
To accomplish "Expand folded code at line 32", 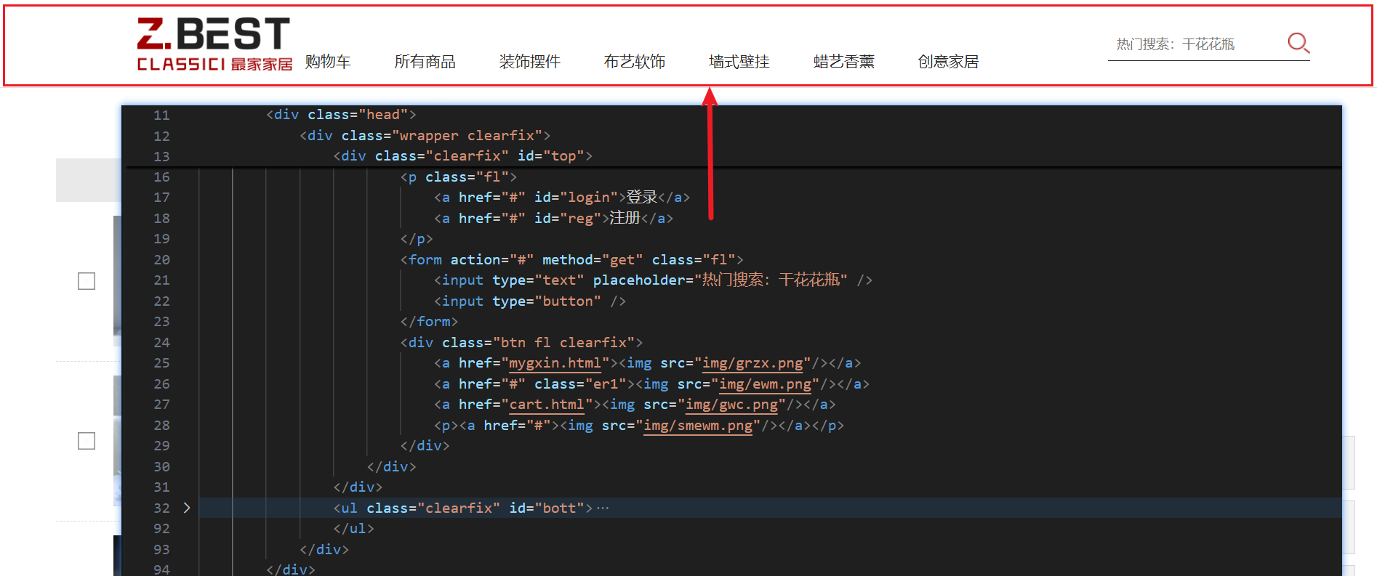I will [187, 508].
